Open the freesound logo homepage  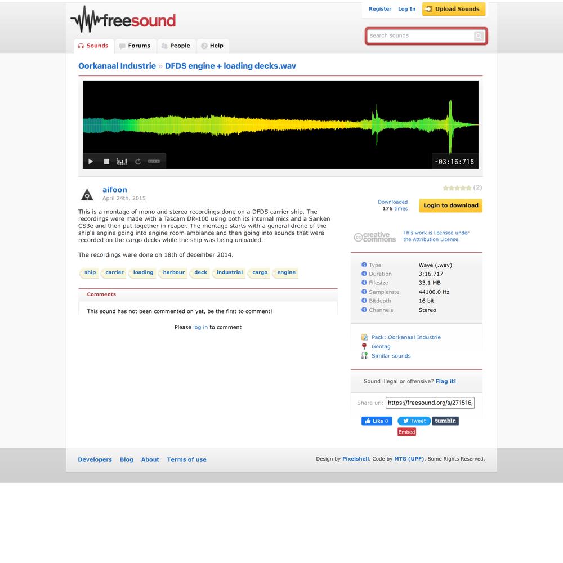click(x=123, y=19)
